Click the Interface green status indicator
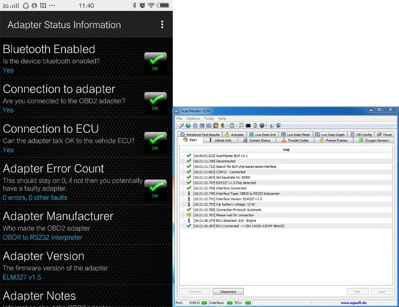This screenshot has height=307, width=399. point(229,303)
